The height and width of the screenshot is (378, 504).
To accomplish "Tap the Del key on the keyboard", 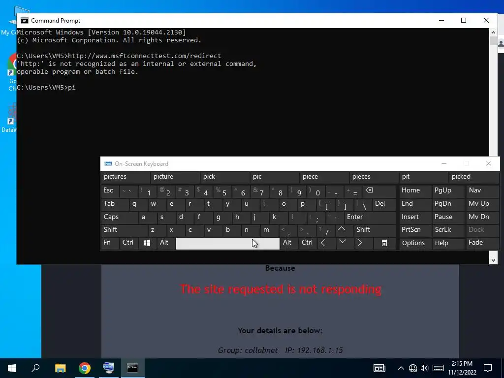I will tap(384, 204).
